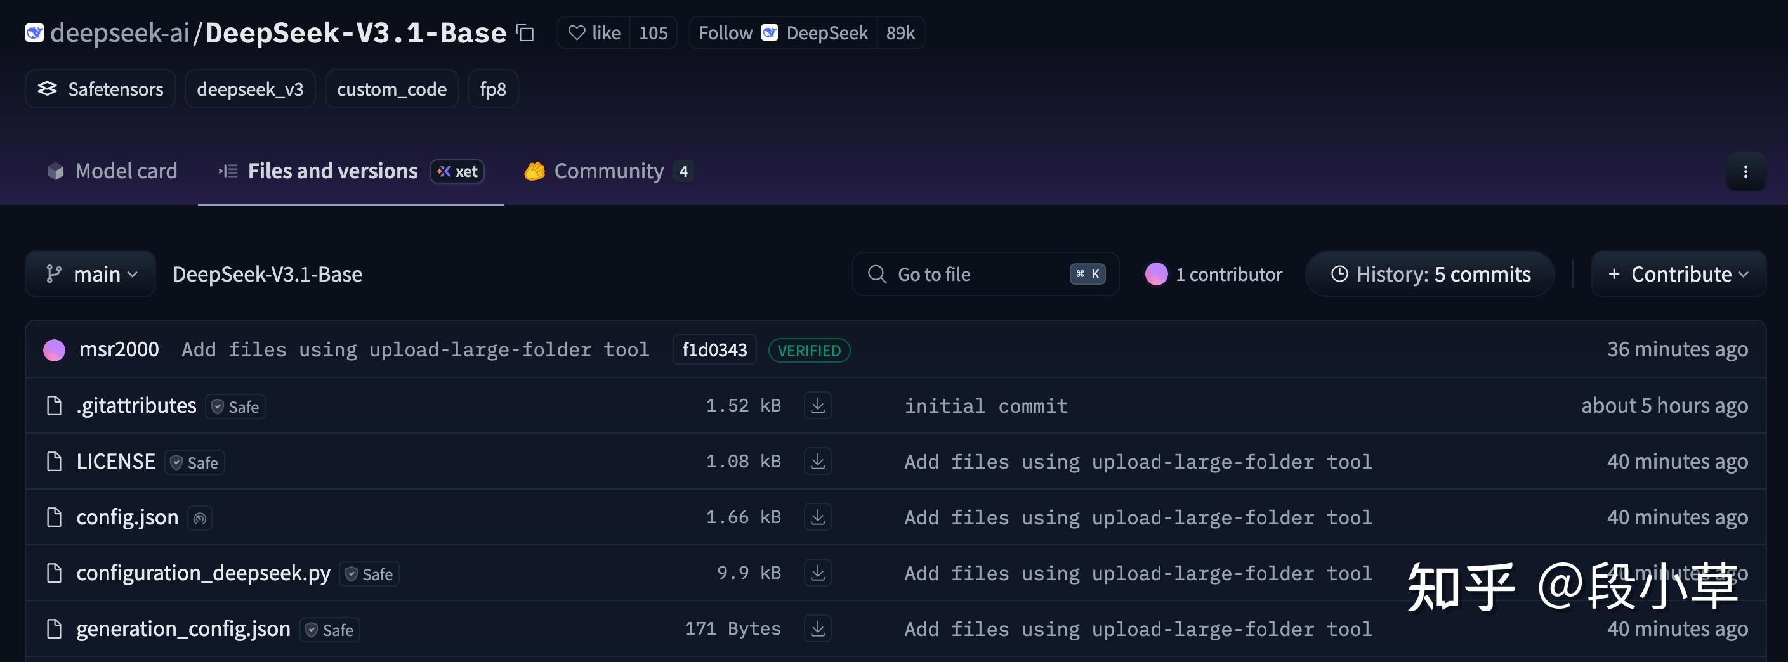Click the contributor avatar beside 1 contributor
The height and width of the screenshot is (662, 1788).
click(x=1155, y=274)
